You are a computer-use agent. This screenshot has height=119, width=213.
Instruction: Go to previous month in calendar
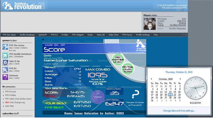[x=151, y=79]
